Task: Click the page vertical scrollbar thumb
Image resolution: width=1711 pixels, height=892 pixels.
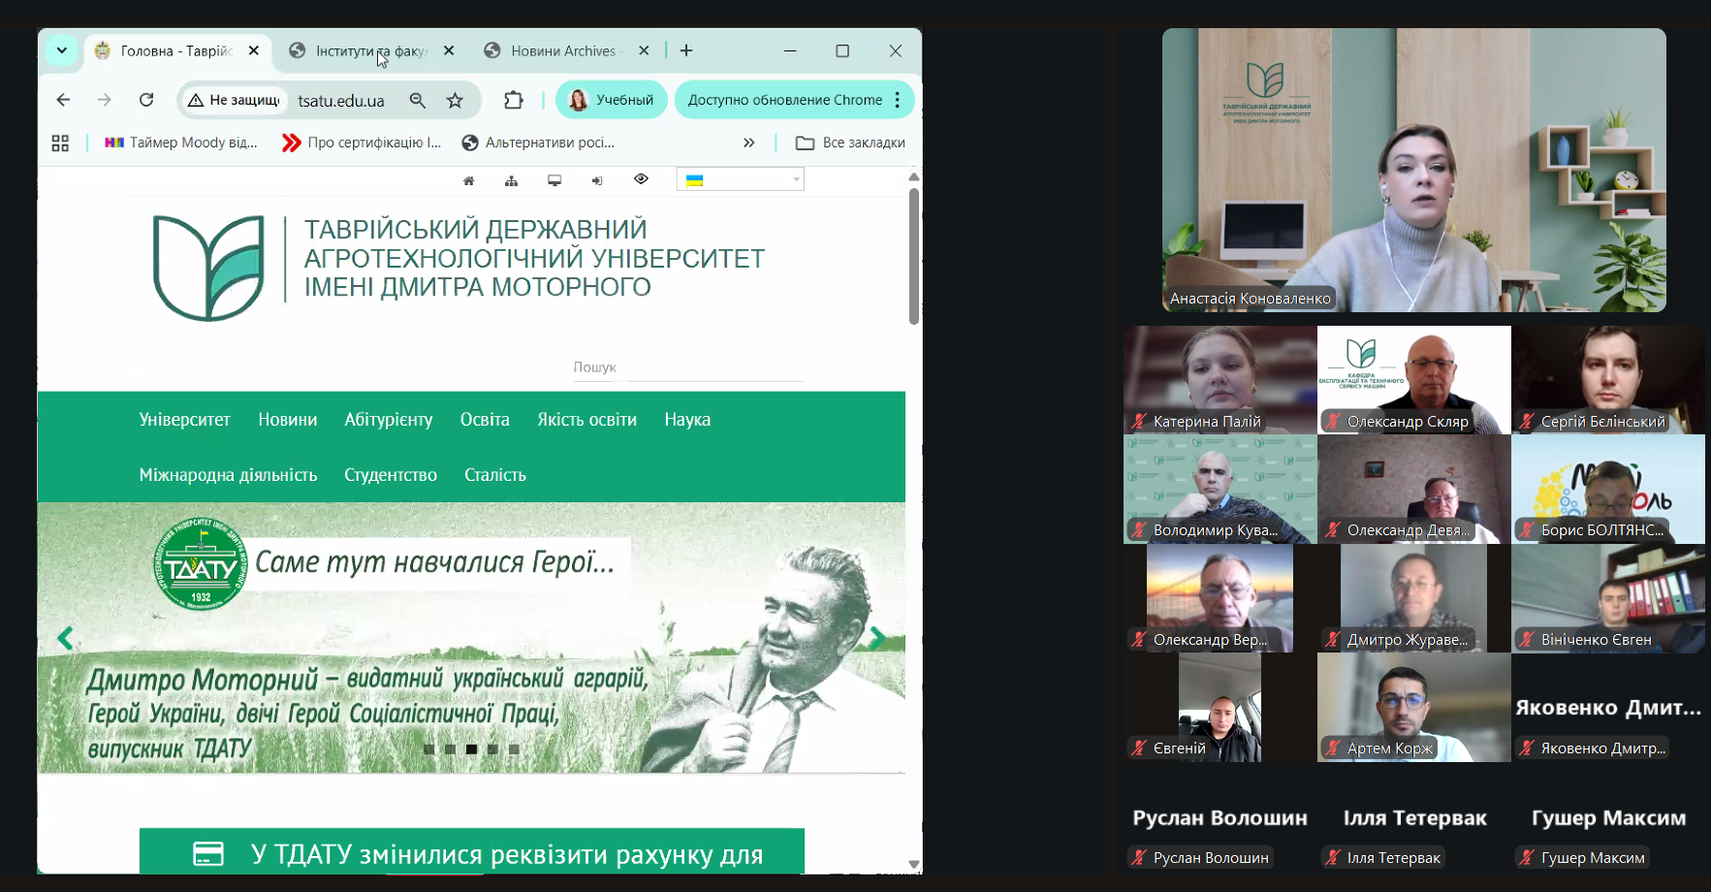Action: pyautogui.click(x=914, y=256)
